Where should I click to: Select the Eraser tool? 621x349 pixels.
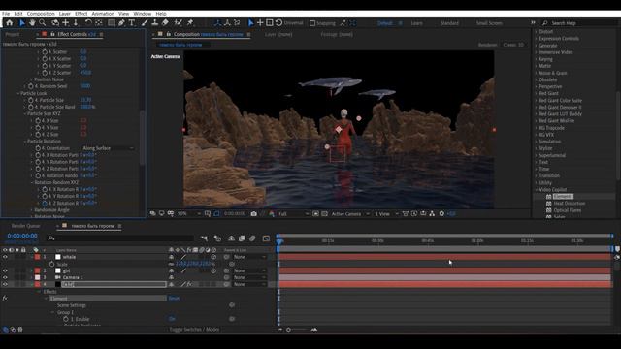[165, 23]
